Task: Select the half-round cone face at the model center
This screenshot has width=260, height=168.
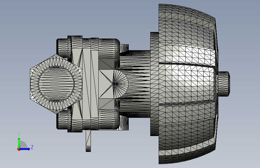Action: (x=121, y=84)
